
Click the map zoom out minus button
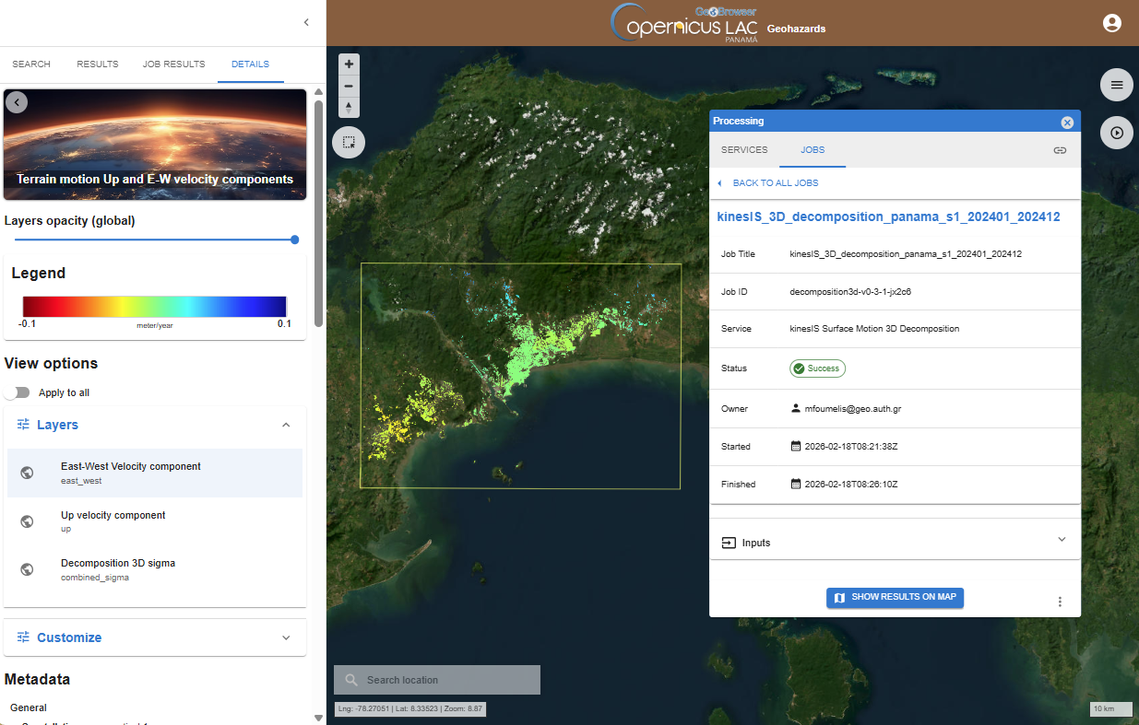[x=349, y=86]
